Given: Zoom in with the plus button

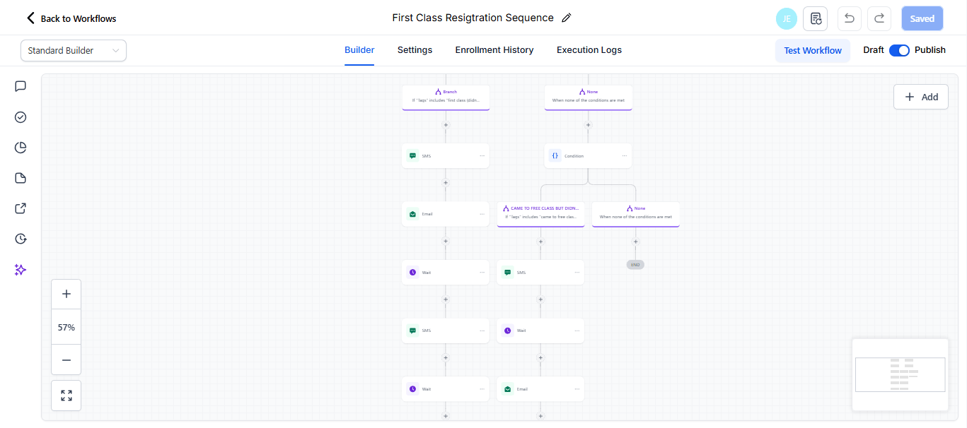Looking at the screenshot, I should (66, 294).
